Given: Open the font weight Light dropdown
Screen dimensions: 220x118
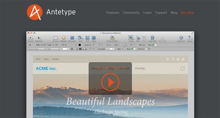Looking at the screenshot, I should [x=53, y=49].
